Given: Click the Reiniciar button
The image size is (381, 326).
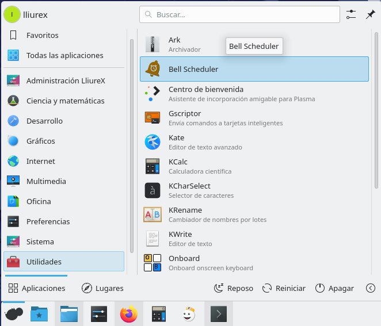Looking at the screenshot, I should point(284,288).
